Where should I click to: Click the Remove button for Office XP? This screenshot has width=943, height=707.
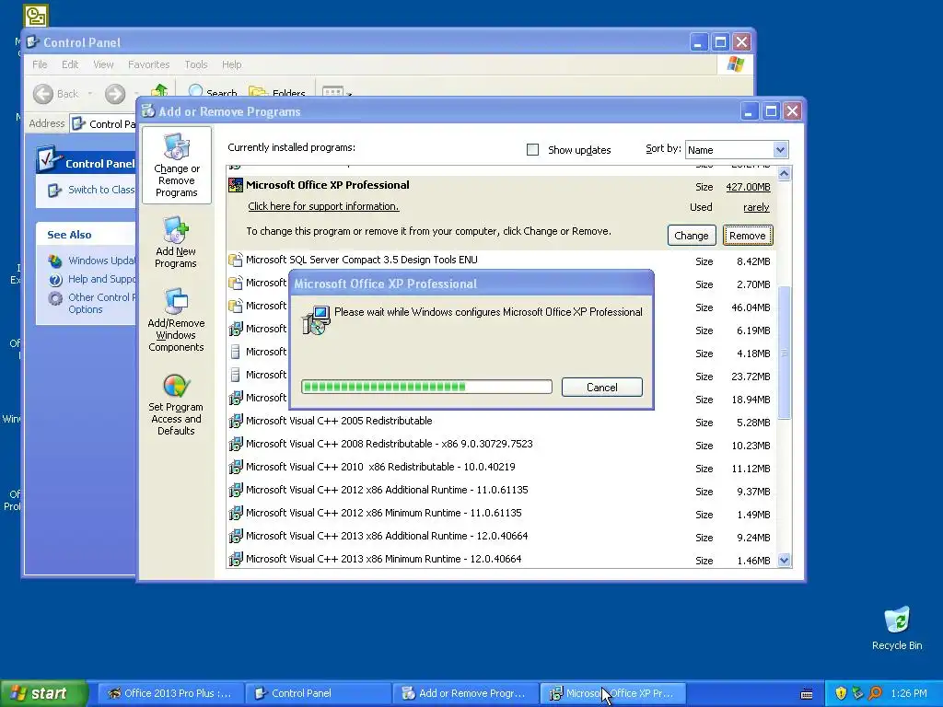(x=748, y=236)
